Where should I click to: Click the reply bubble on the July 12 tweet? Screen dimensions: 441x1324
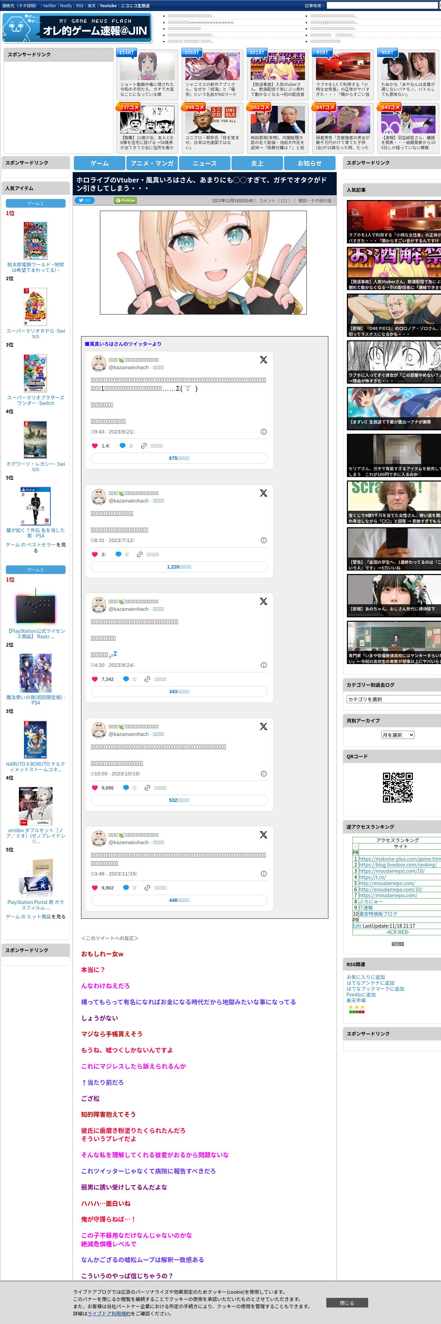pyautogui.click(x=118, y=554)
